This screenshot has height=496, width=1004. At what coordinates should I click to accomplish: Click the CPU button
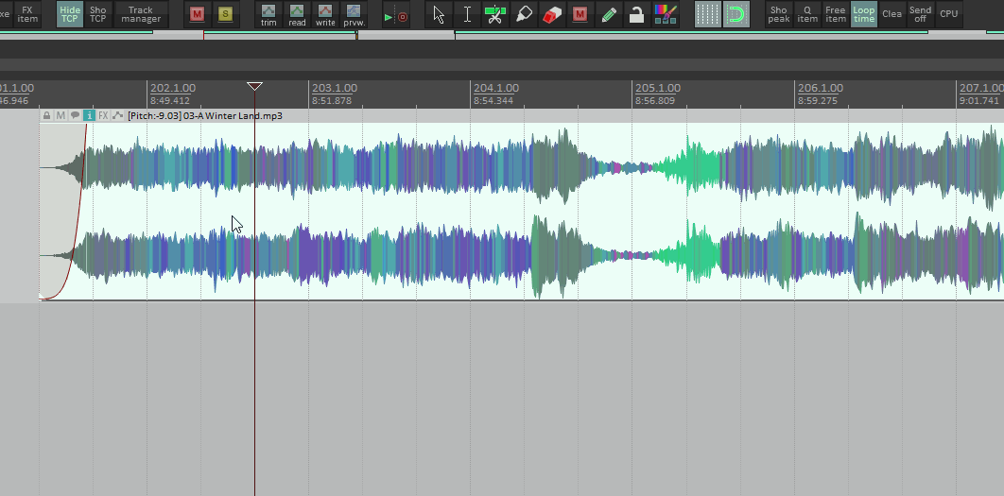(949, 14)
